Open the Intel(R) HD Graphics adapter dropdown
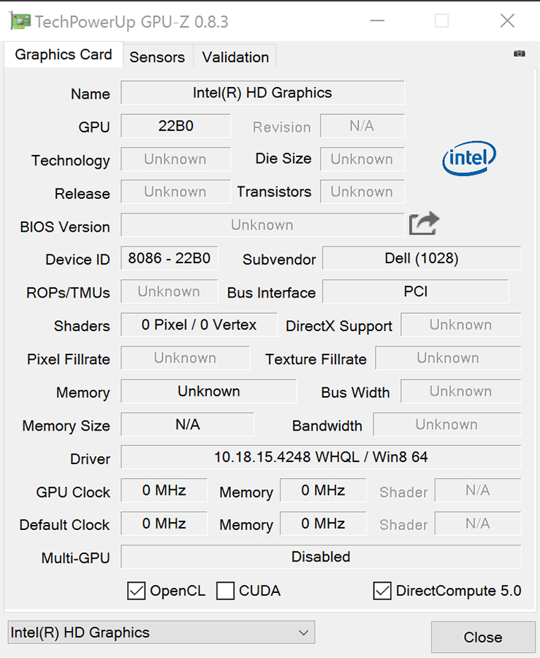The image size is (540, 658). (161, 633)
